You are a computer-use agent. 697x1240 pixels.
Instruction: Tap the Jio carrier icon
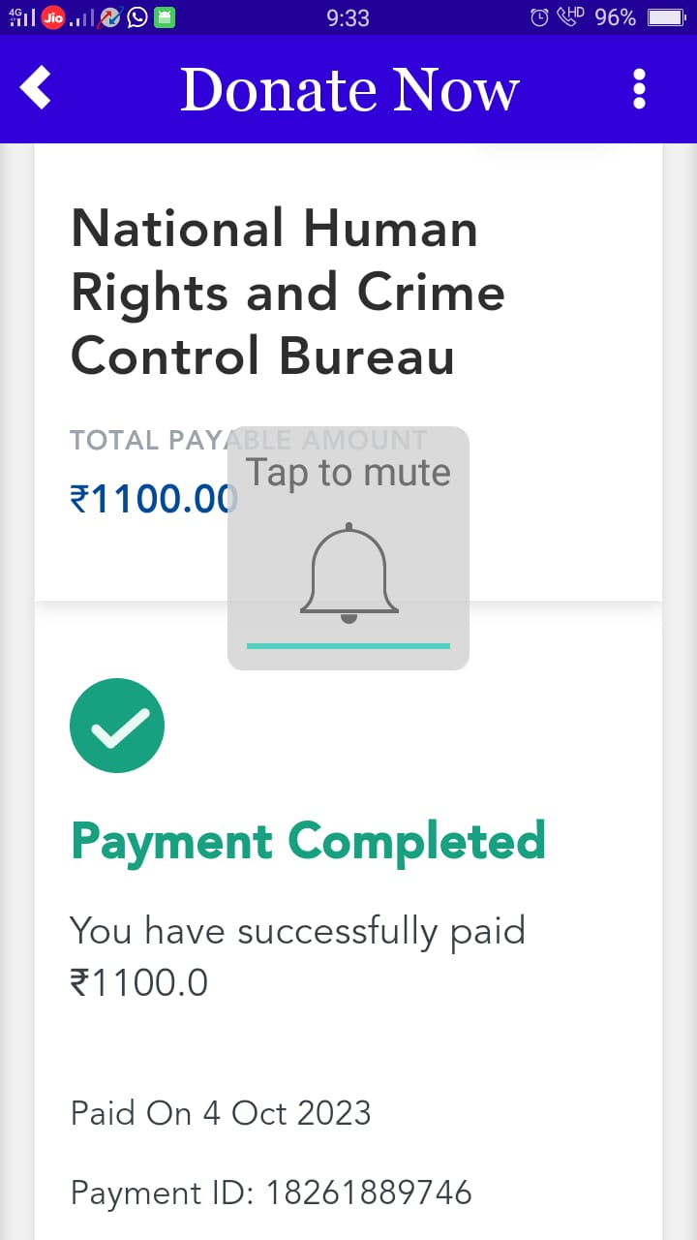click(53, 17)
